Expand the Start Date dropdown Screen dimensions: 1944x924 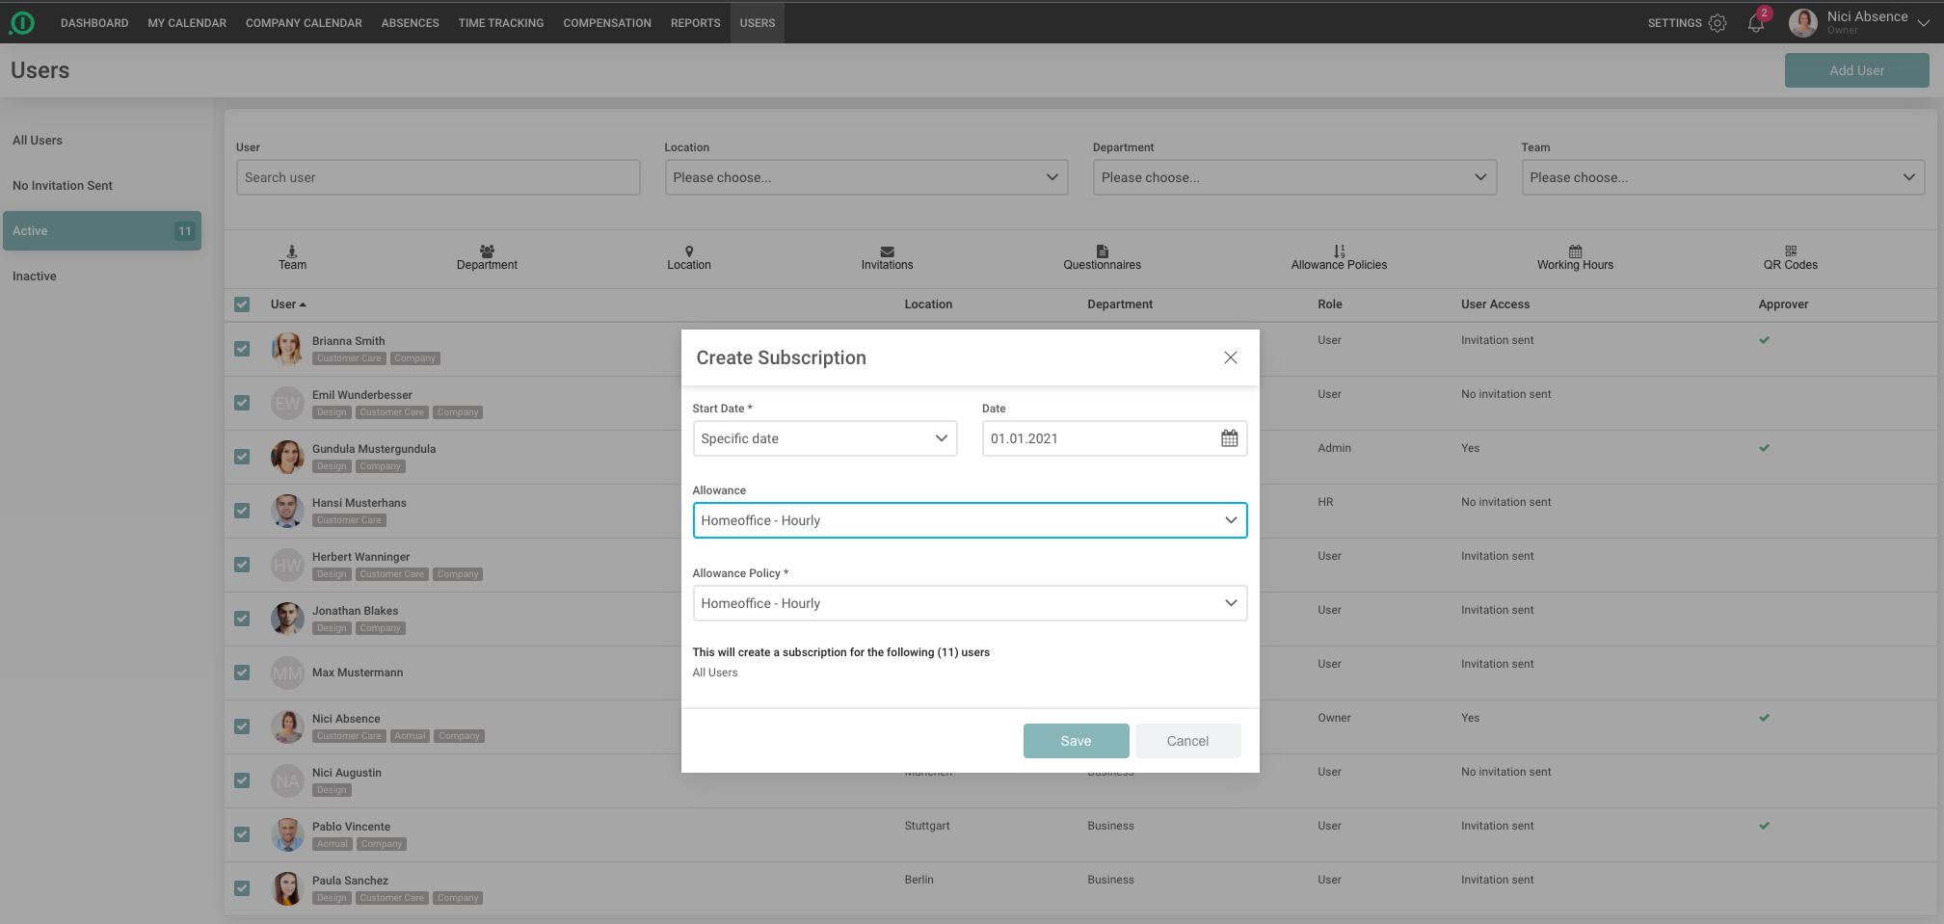[824, 438]
